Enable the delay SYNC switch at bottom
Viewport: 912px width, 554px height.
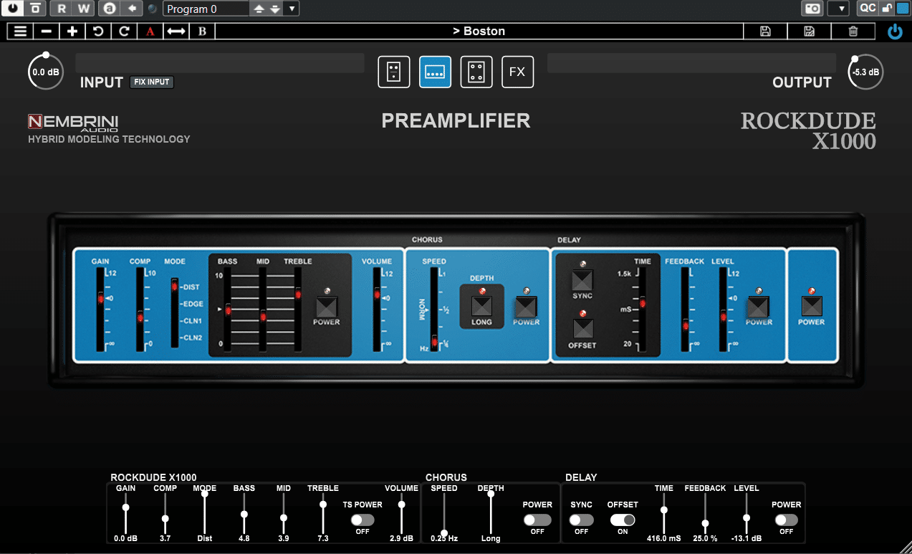pyautogui.click(x=581, y=520)
